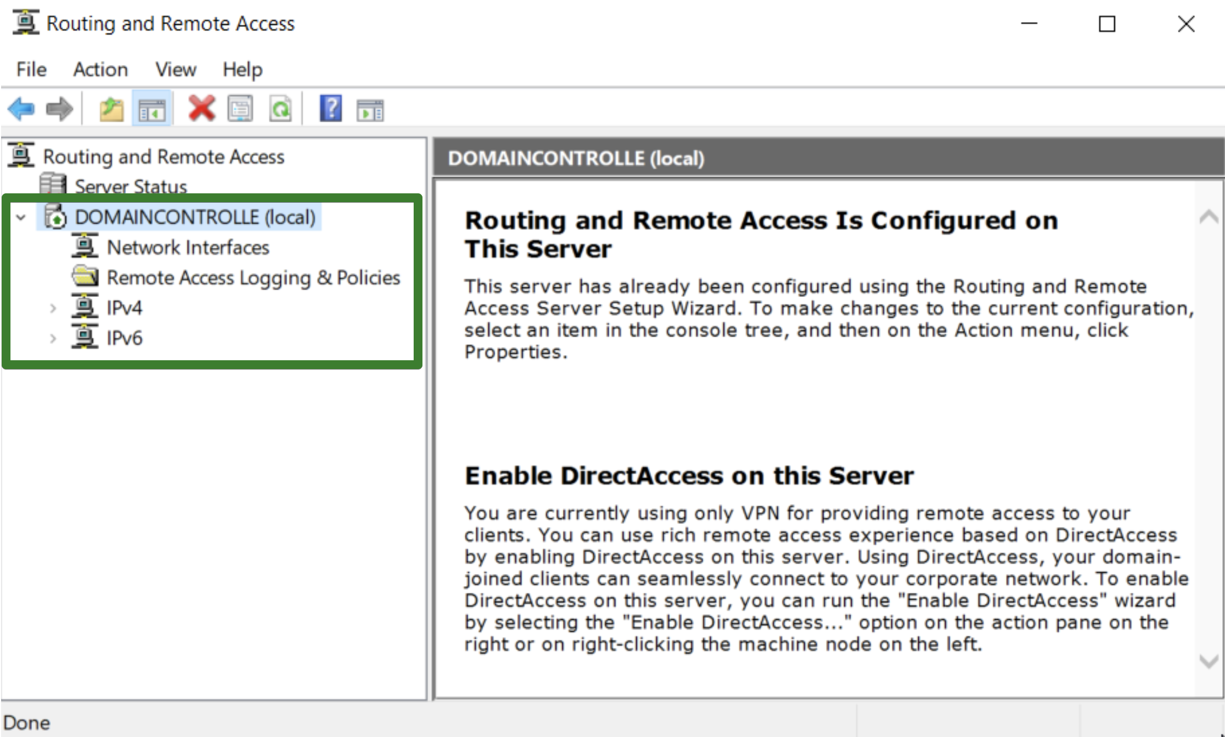The height and width of the screenshot is (737, 1225).
Task: Expand the IPv6 tree node
Action: pos(52,338)
